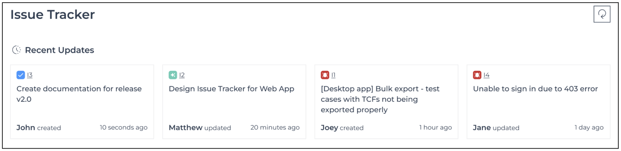Click the red bug icon for I4

(477, 75)
